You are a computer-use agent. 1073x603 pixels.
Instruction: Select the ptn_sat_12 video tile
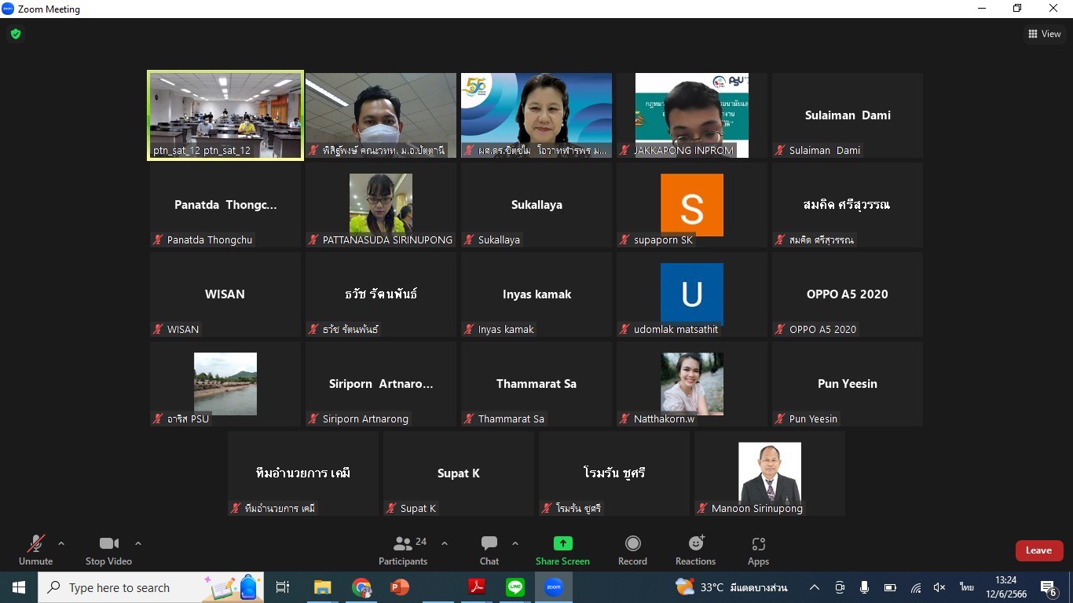(225, 115)
